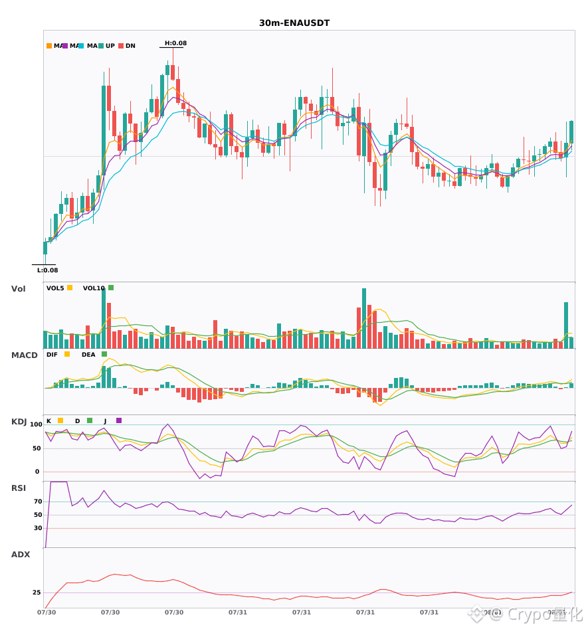The image size is (588, 631).
Task: Click the VOL5 legend text
Action: (x=55, y=288)
